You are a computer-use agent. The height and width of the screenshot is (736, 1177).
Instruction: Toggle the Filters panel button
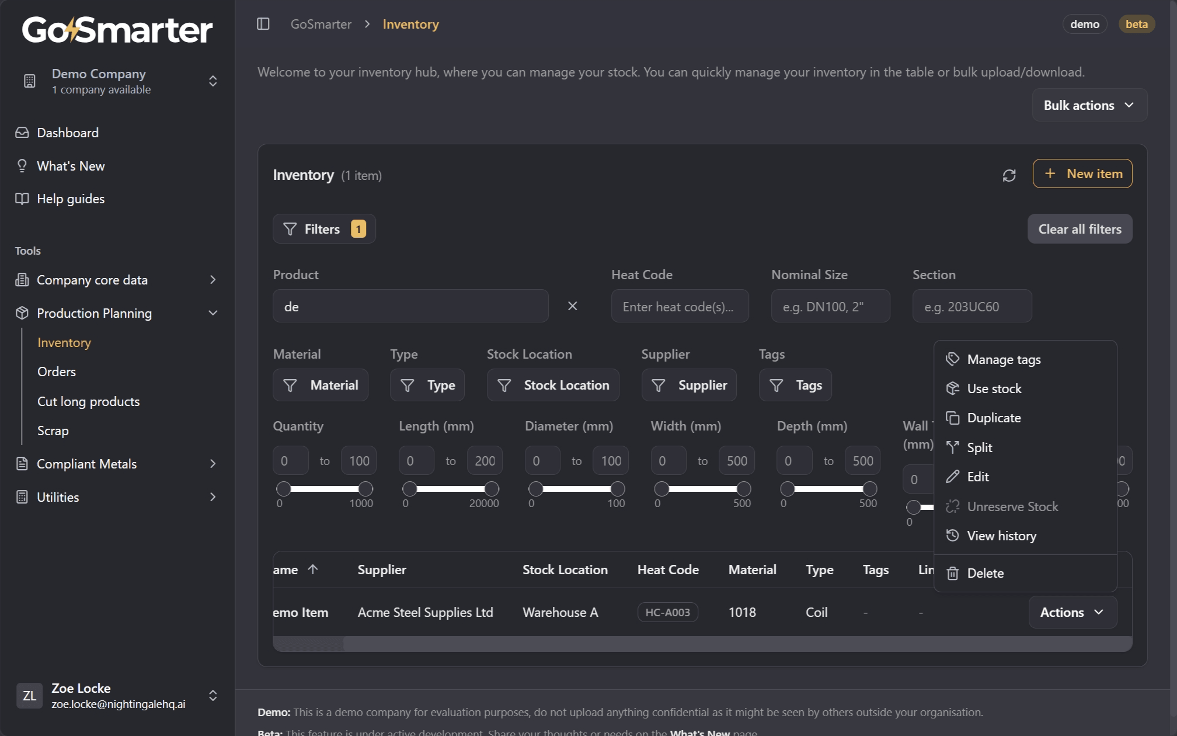tap(324, 229)
